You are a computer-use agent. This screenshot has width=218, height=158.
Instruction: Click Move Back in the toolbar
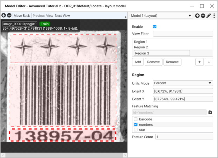pos(22,16)
